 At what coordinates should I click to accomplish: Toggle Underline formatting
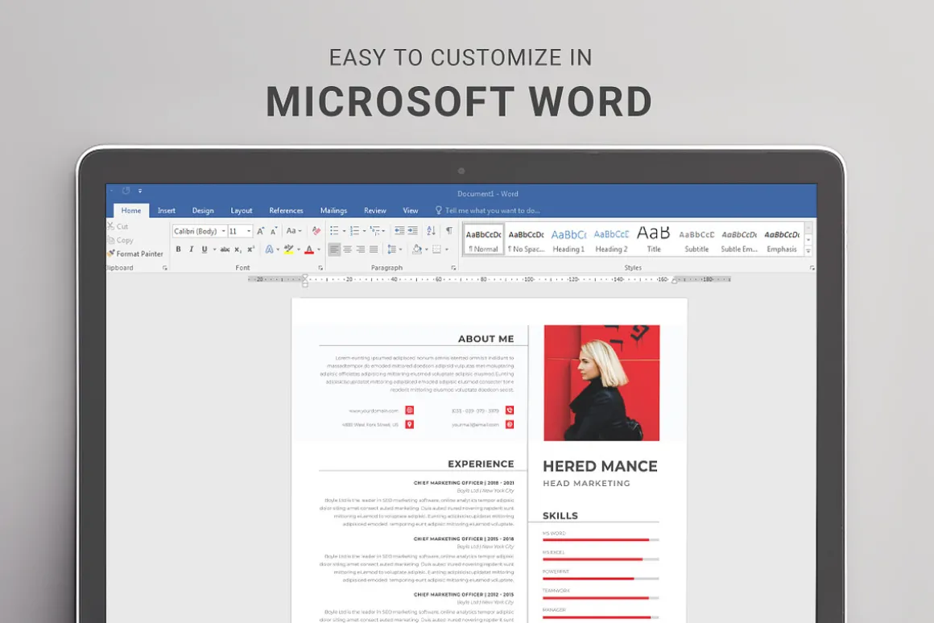[x=205, y=250]
